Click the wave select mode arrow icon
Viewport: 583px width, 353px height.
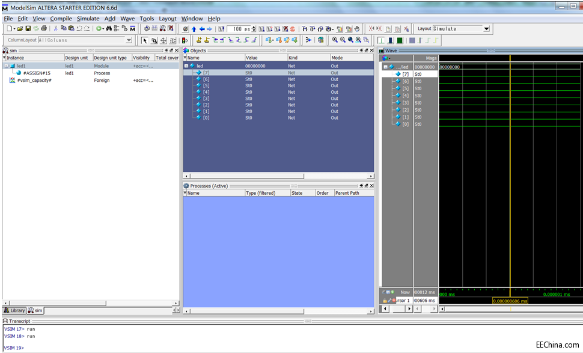[x=144, y=40]
